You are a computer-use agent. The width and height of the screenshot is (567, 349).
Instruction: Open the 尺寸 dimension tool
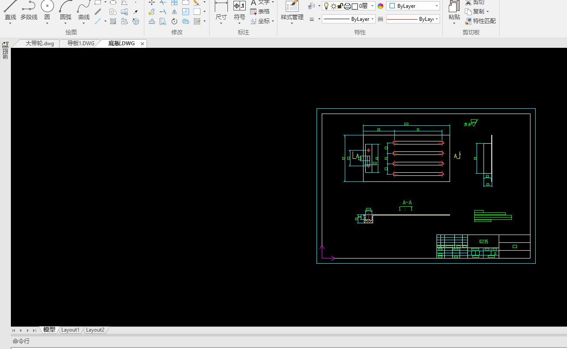[221, 10]
